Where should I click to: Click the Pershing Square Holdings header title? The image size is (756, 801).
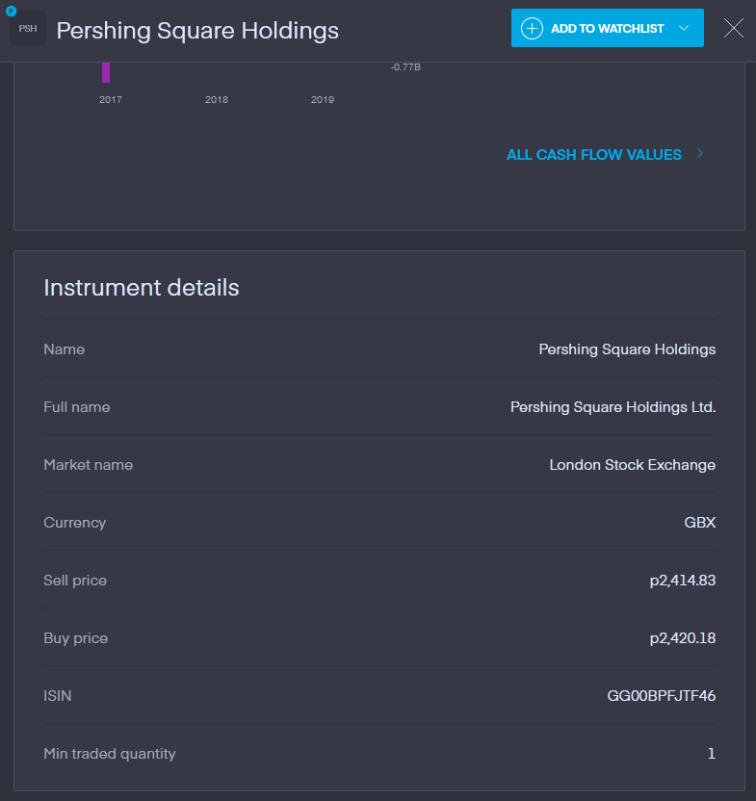tap(197, 30)
